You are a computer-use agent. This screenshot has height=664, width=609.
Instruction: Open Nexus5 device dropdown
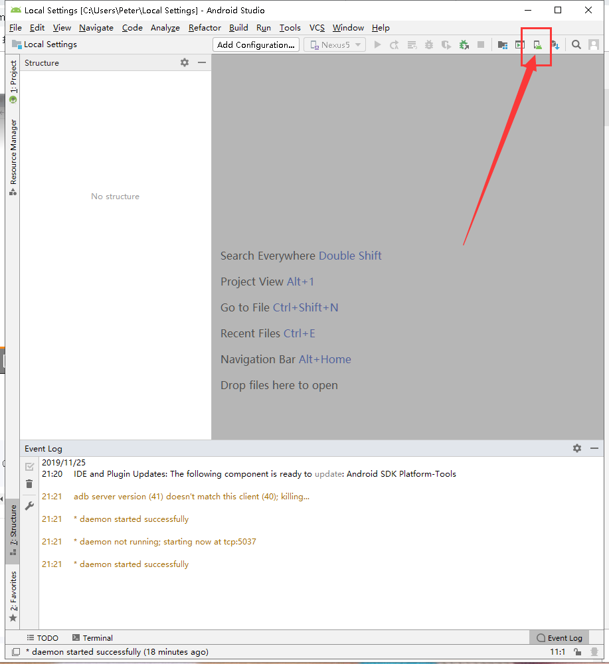pos(335,44)
